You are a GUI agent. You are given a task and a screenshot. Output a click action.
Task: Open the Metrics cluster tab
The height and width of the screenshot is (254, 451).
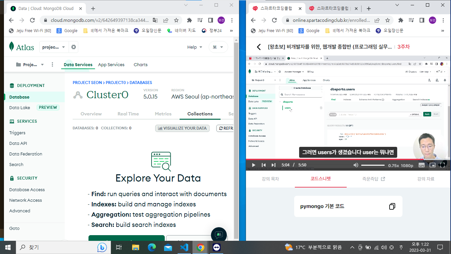coord(163,114)
